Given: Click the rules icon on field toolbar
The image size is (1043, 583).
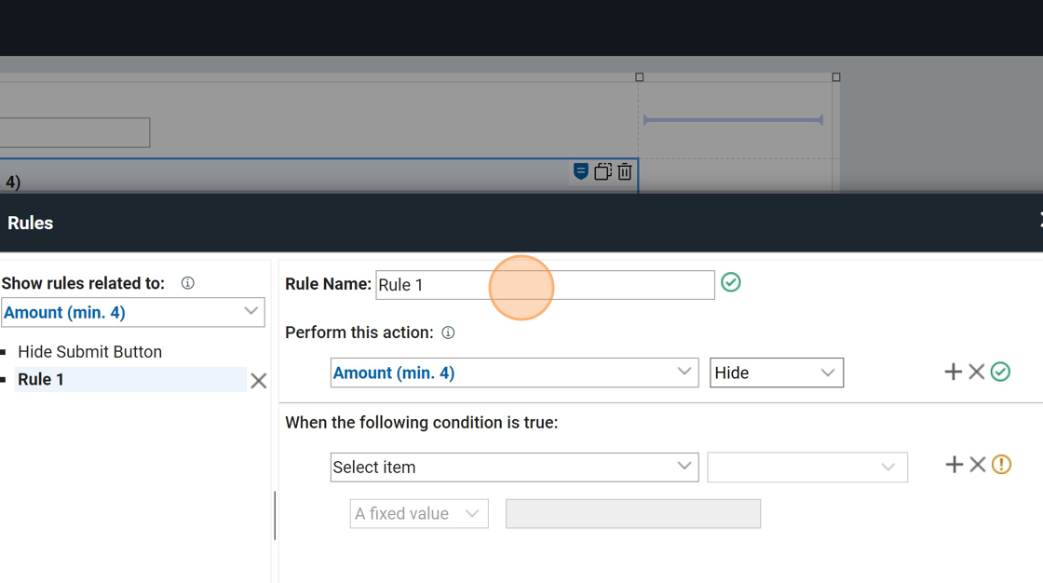Looking at the screenshot, I should (580, 171).
